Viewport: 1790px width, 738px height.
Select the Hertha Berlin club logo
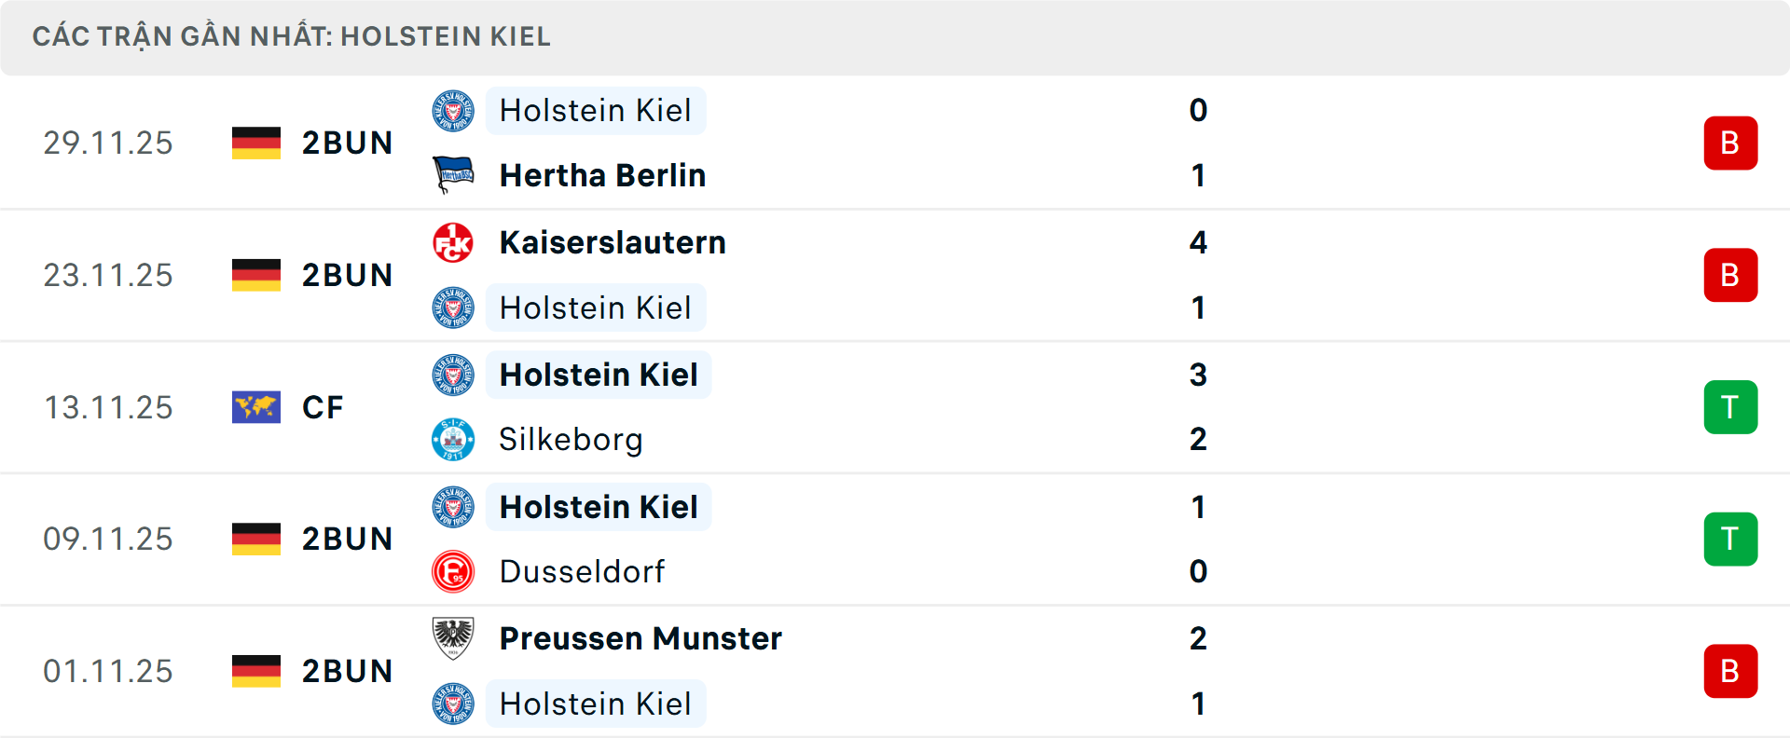pyautogui.click(x=454, y=174)
